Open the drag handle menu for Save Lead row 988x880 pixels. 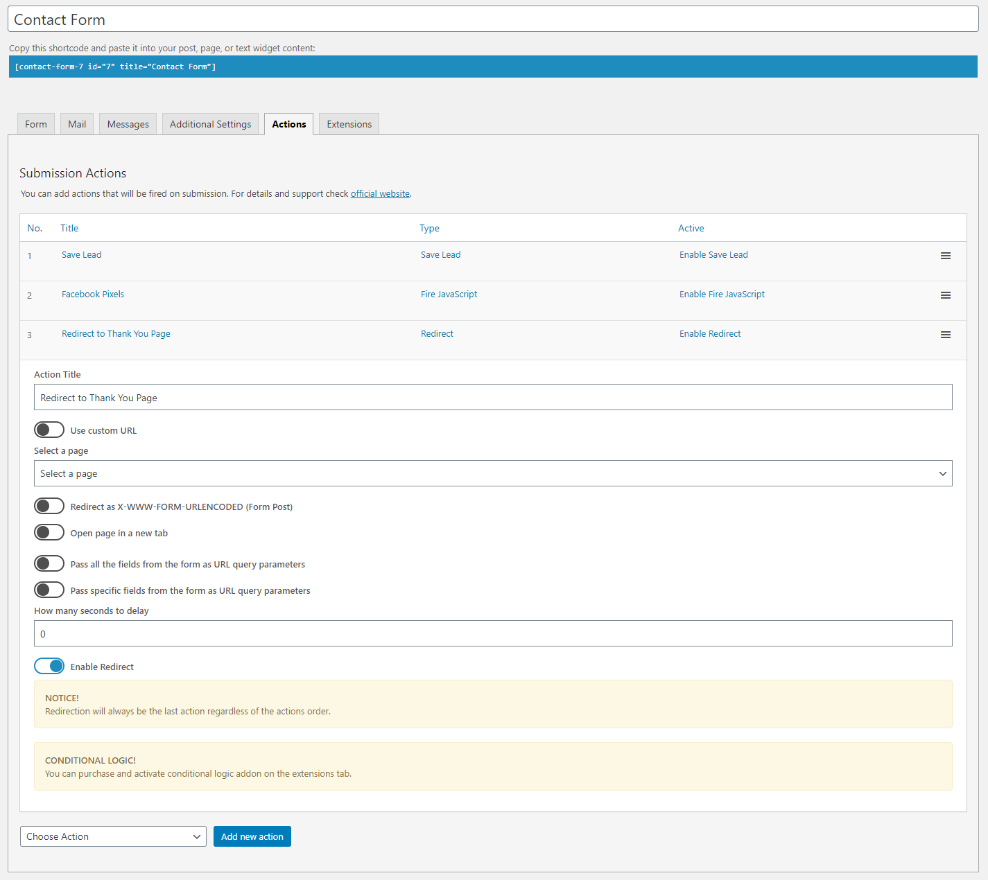click(945, 256)
